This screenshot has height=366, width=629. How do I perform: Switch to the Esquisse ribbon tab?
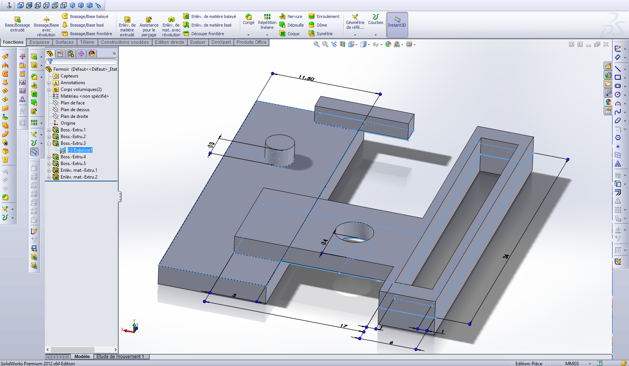pyautogui.click(x=39, y=42)
